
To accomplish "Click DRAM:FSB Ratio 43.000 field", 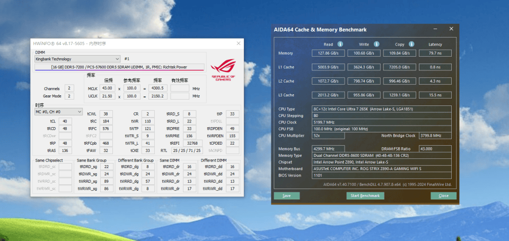I will 435,149.
